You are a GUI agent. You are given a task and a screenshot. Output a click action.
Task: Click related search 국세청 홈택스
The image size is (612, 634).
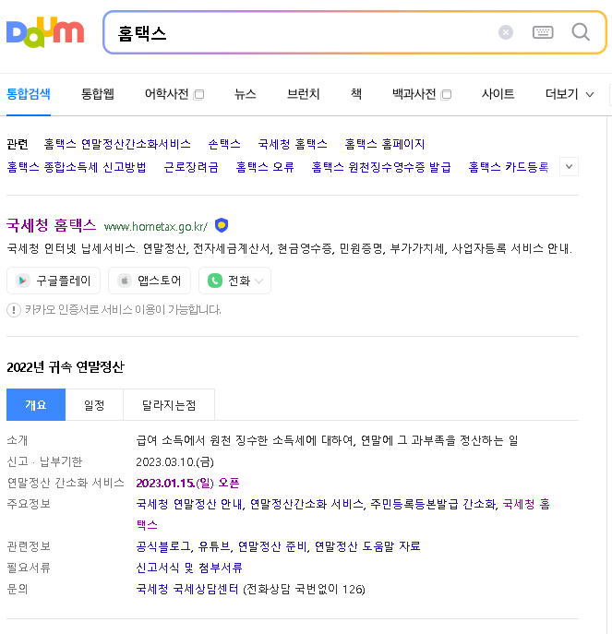tap(293, 144)
